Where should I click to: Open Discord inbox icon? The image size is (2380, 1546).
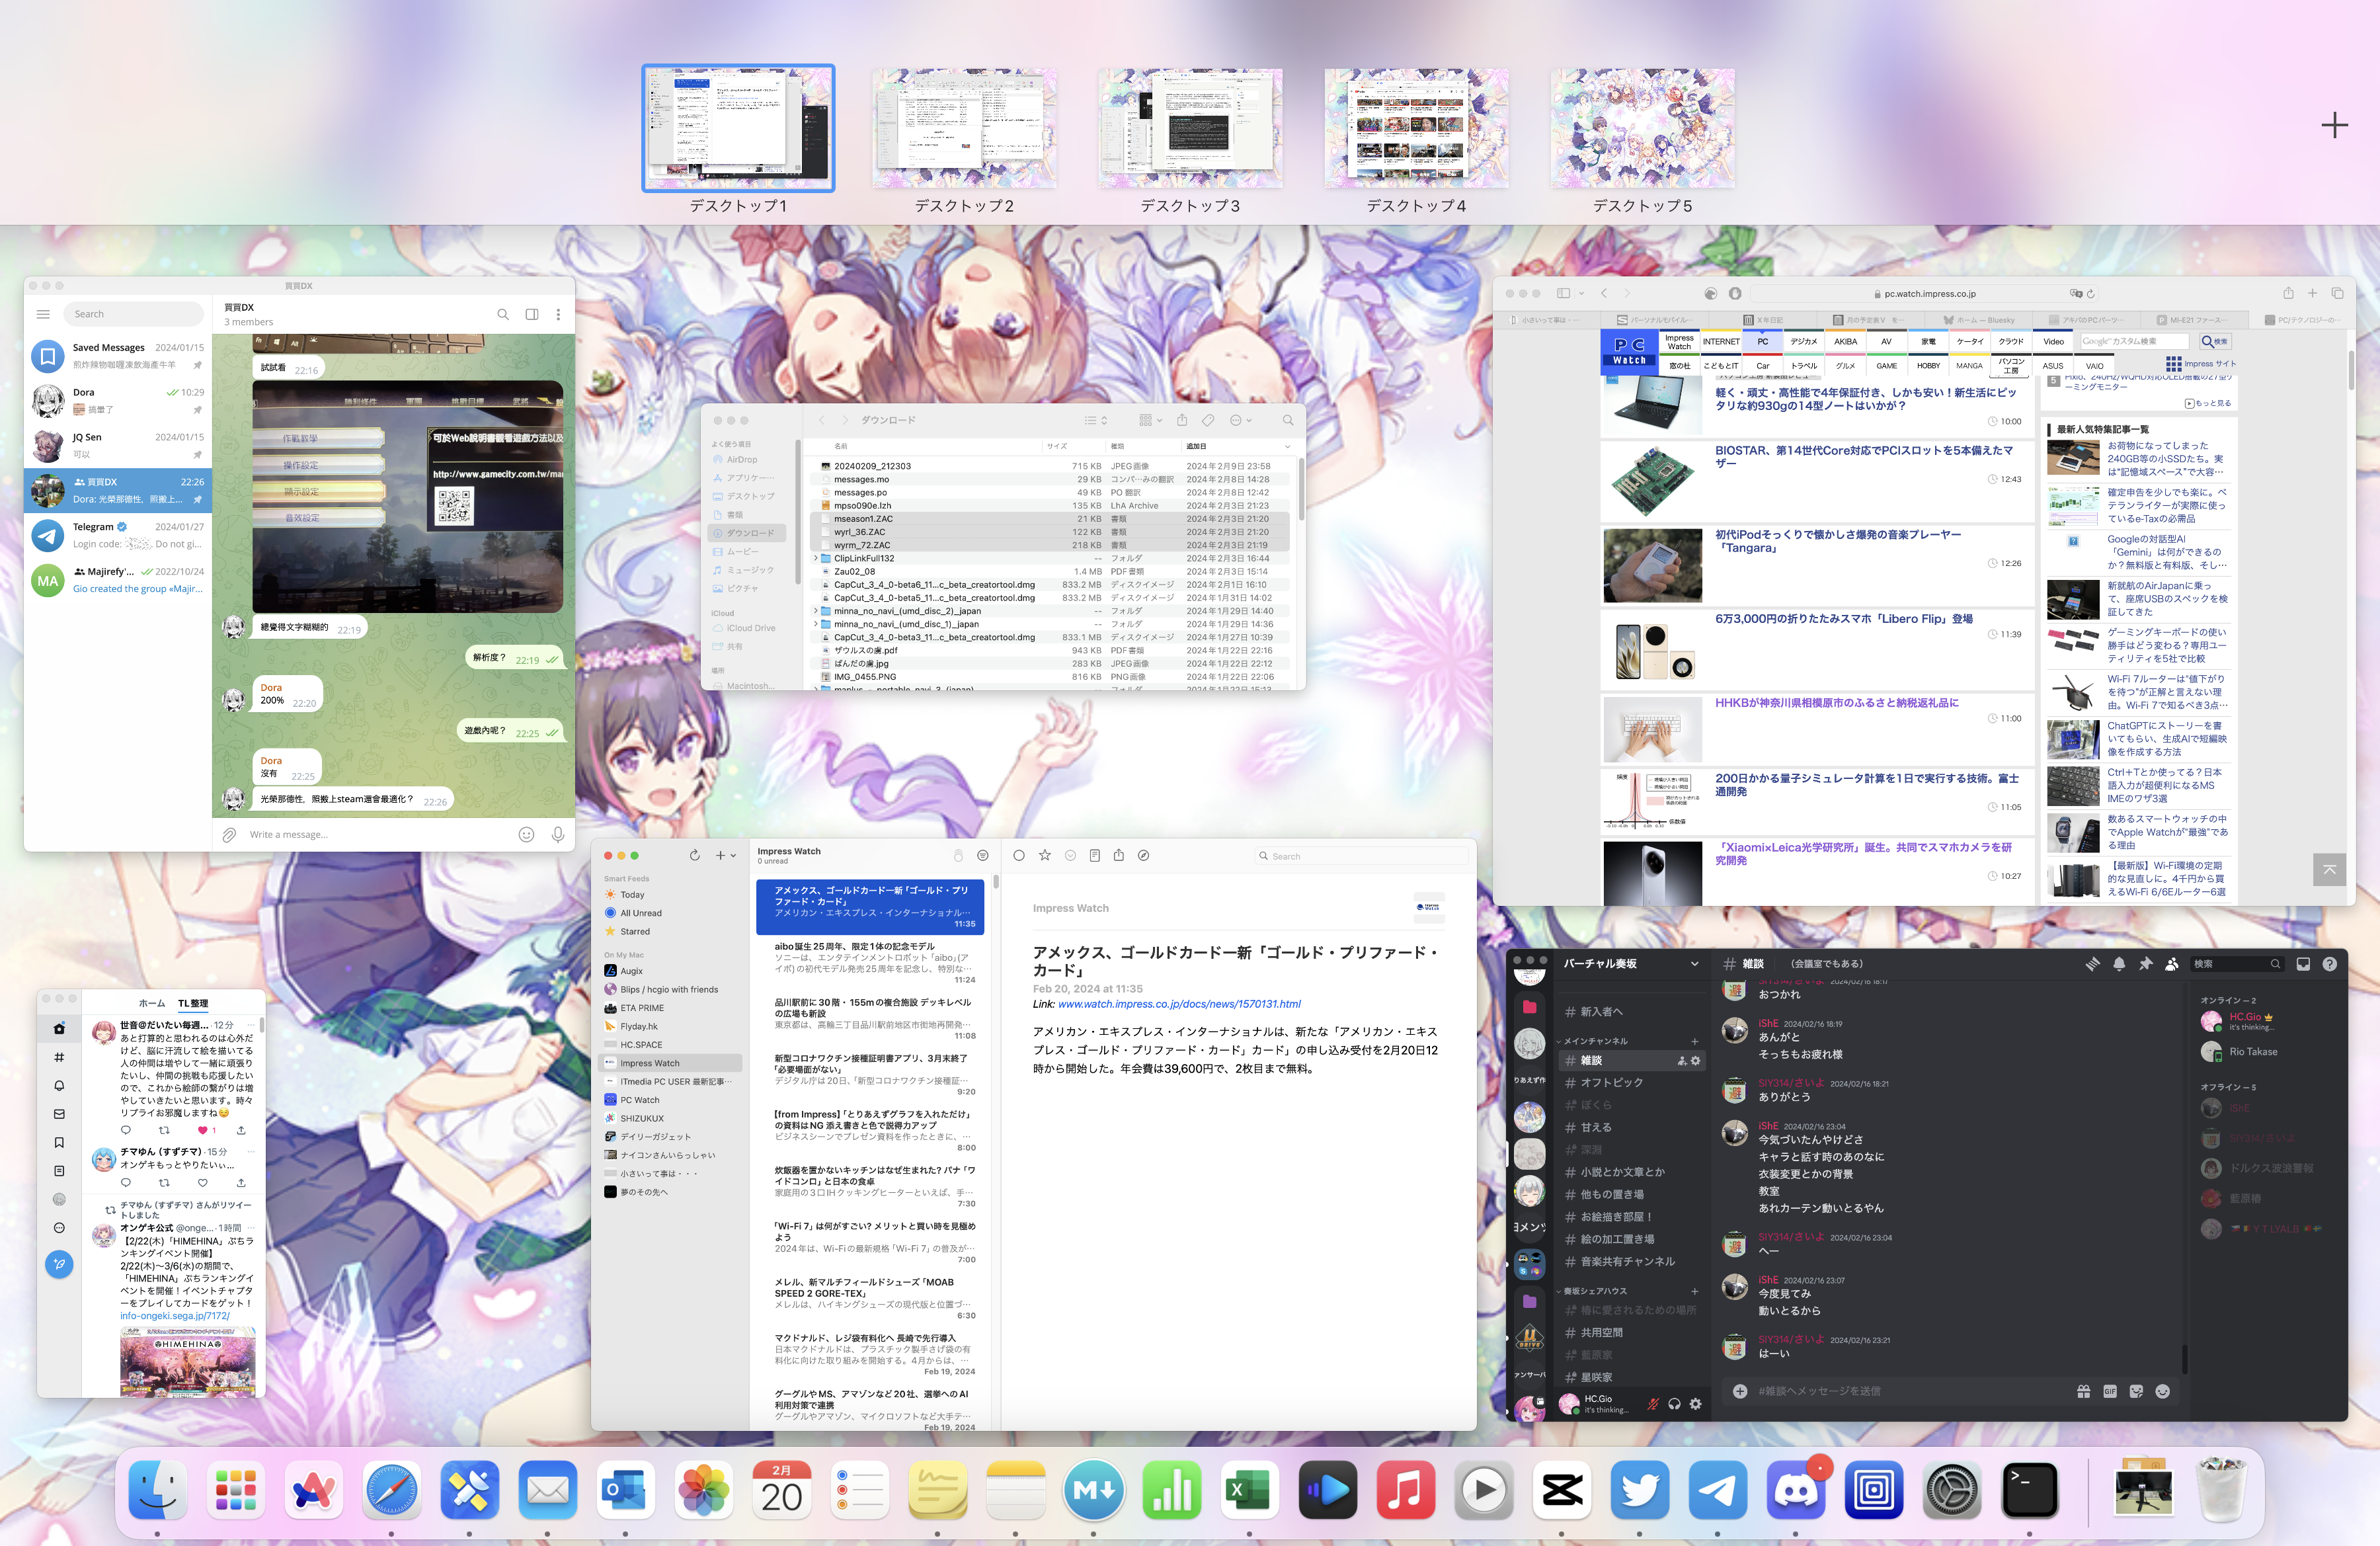[2303, 963]
